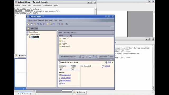Viewport: 169px width, 95px height.
Task: Open the Preferencias menu in Konsole
Action: click(48, 6)
